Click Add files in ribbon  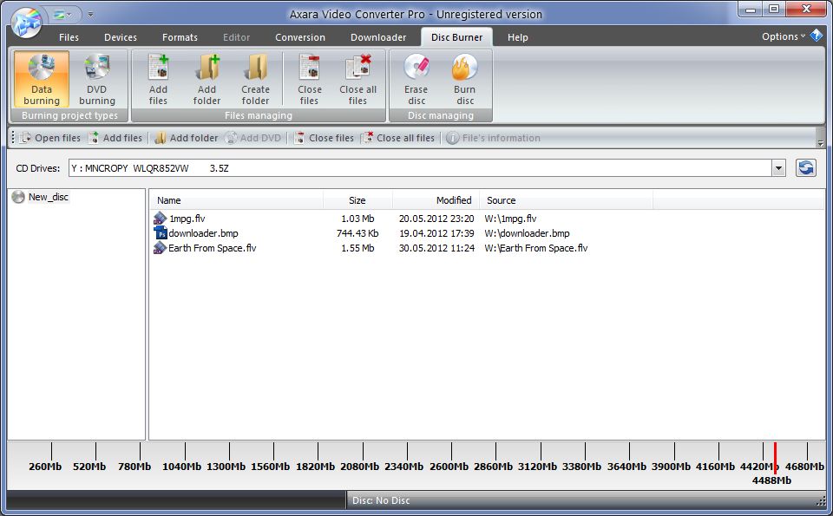[158, 79]
